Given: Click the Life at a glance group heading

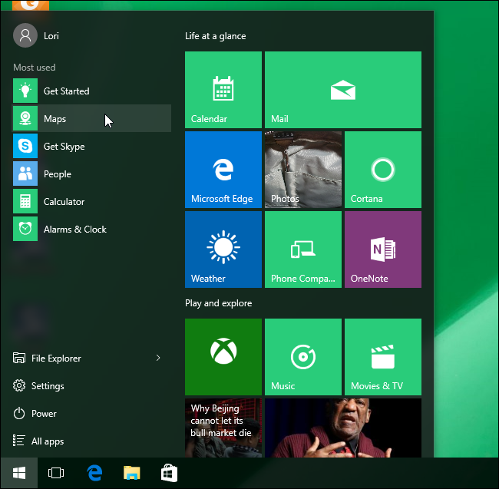Looking at the screenshot, I should click(216, 36).
